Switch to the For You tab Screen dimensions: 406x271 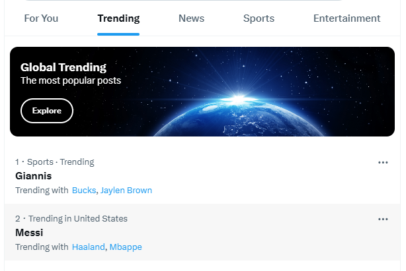pos(41,18)
